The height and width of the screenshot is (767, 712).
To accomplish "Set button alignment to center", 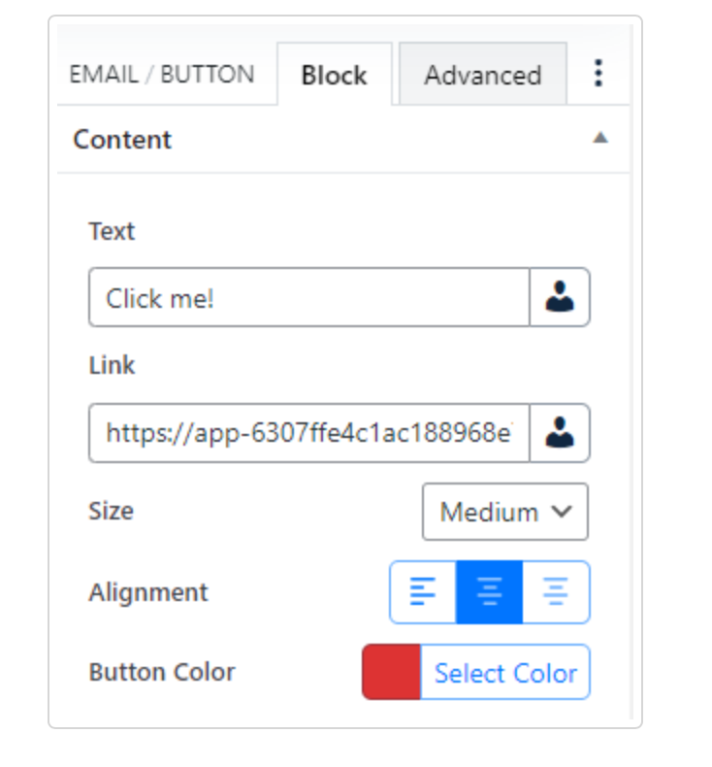I will (x=489, y=592).
